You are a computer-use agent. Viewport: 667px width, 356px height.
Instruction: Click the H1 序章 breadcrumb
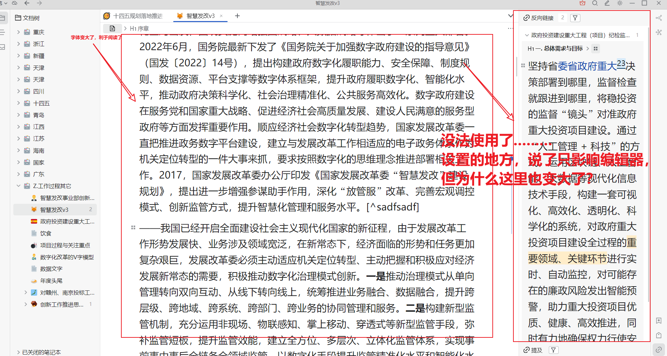tap(139, 28)
